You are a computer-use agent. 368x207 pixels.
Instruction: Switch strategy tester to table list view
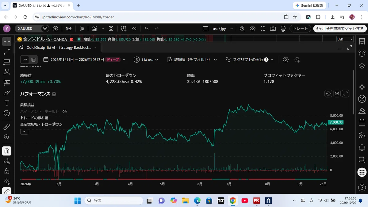coord(33,59)
